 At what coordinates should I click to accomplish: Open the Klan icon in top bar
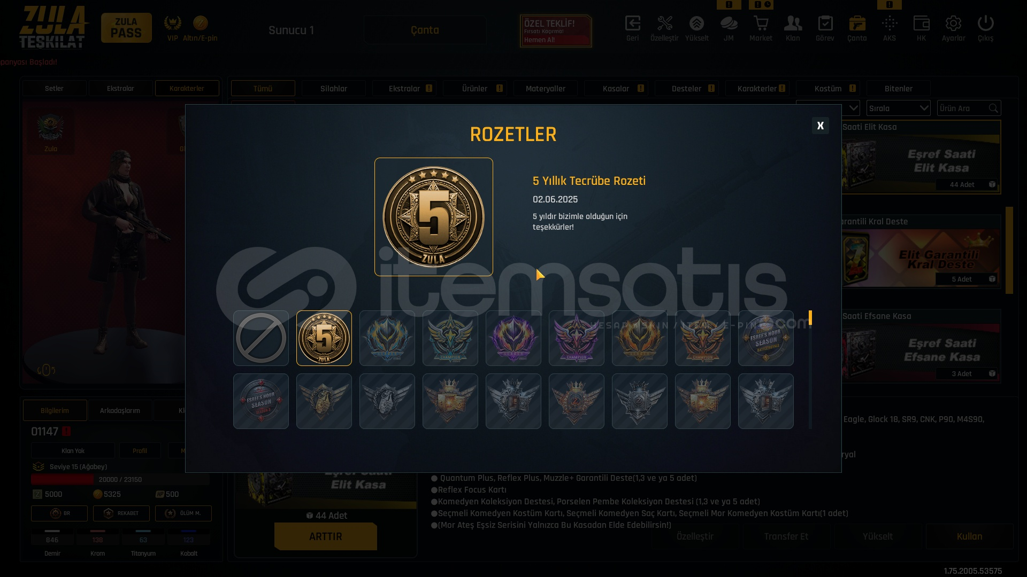pos(793,28)
